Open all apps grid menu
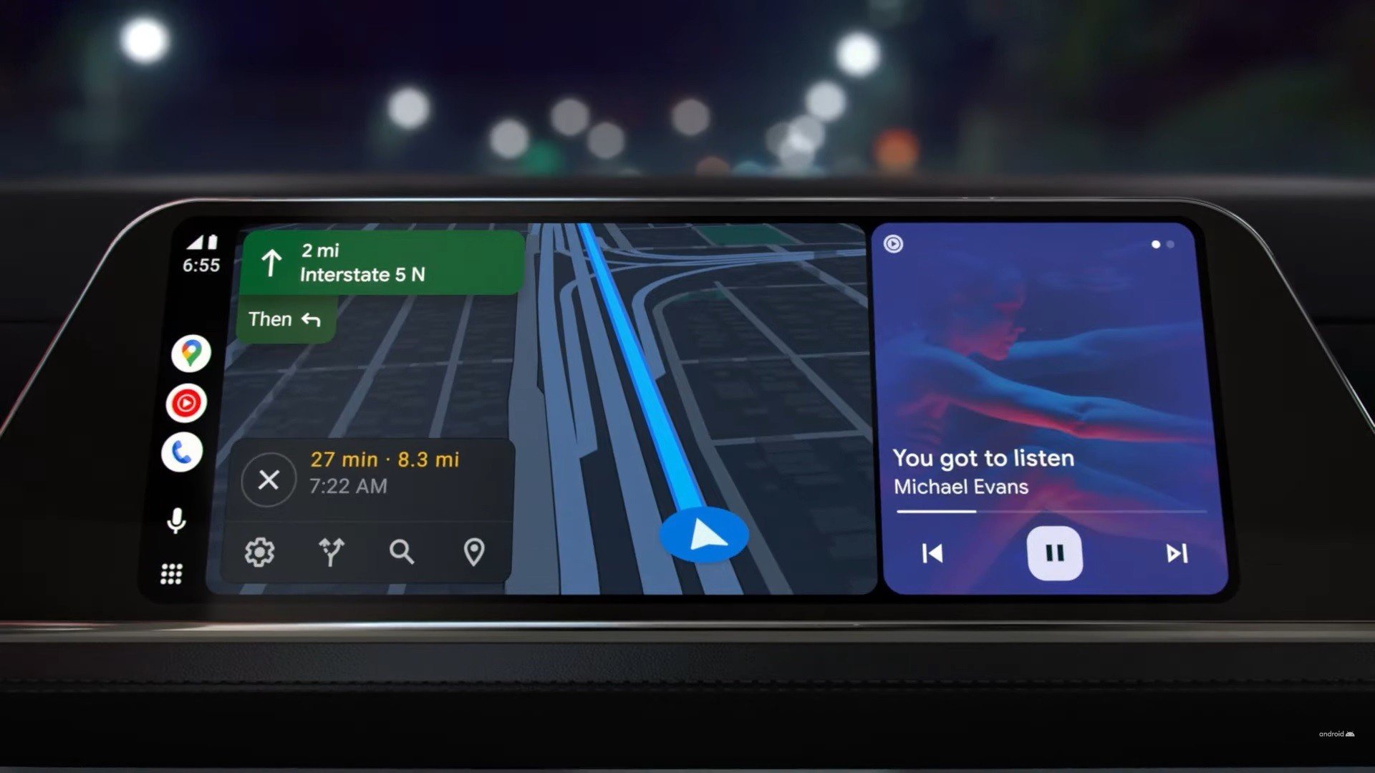Screen dimensions: 1375x773 (175, 574)
